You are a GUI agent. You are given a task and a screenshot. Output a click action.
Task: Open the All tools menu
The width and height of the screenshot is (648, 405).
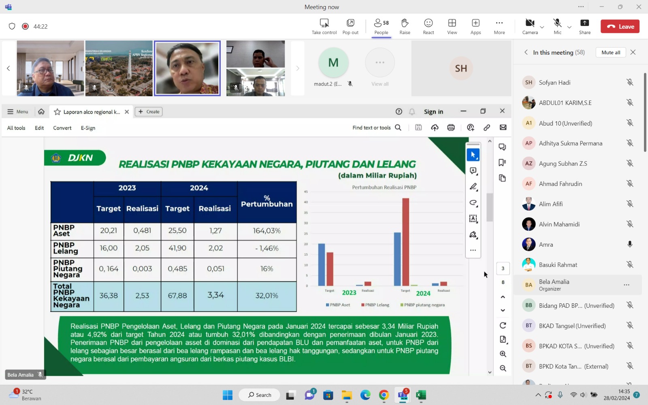[x=16, y=128]
